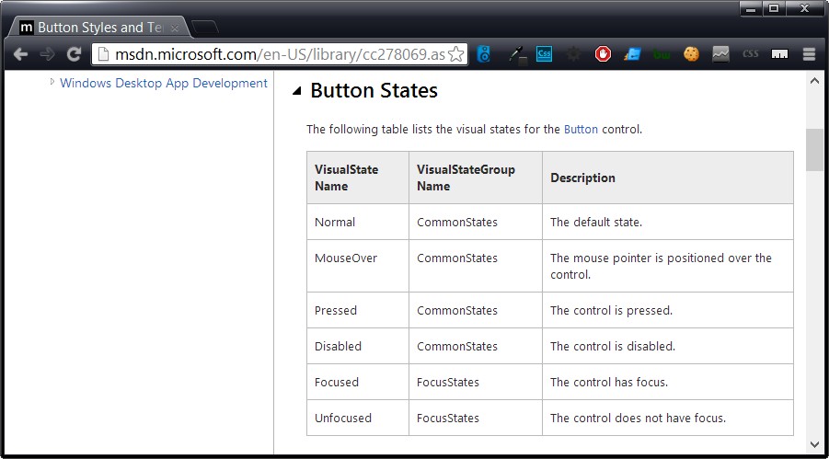Click the scroll down arrow of the page

(814, 445)
